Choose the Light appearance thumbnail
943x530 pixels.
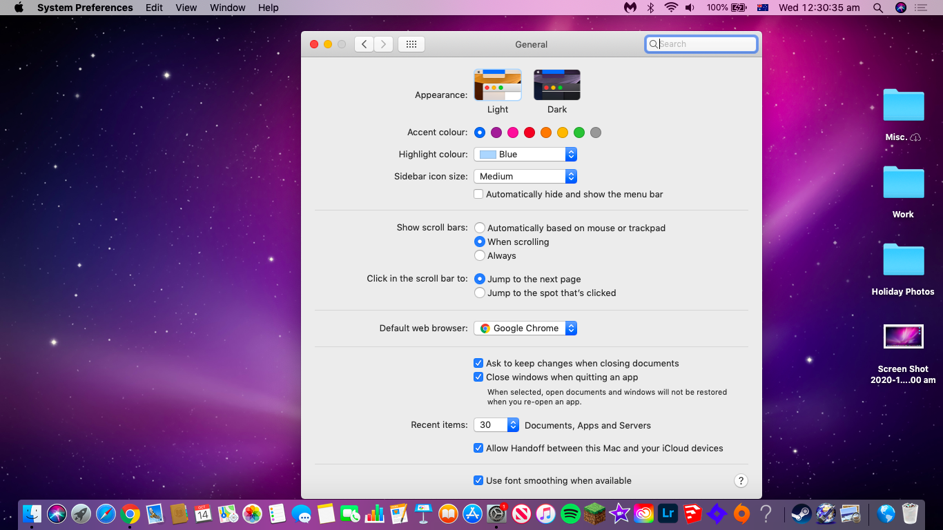point(497,85)
